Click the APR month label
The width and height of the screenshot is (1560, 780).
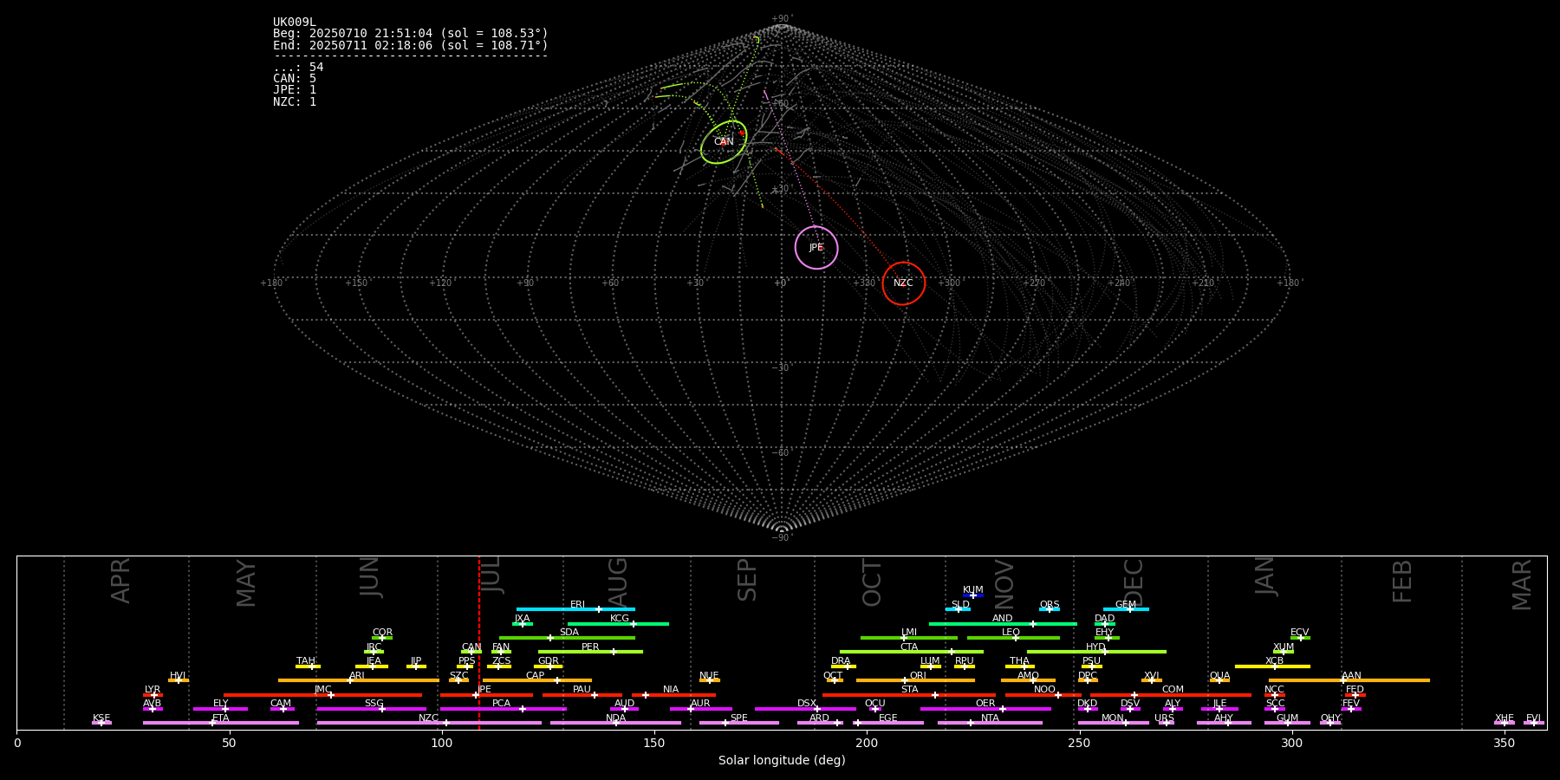tap(120, 581)
